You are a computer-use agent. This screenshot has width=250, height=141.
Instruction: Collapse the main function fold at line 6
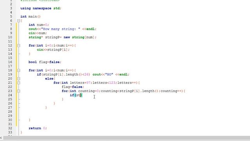pyautogui.click(x=18, y=21)
